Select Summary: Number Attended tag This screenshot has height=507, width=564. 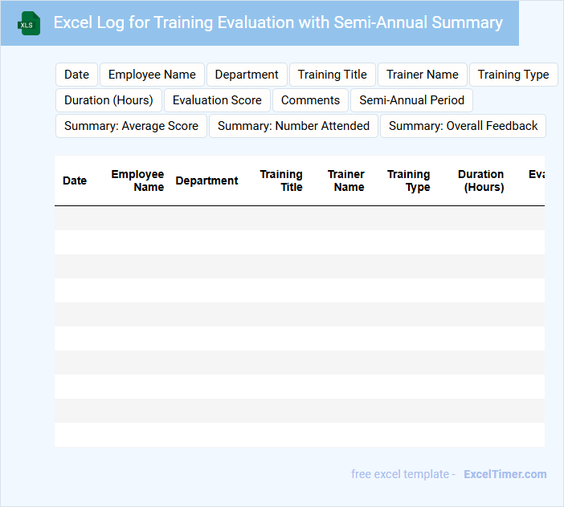293,126
